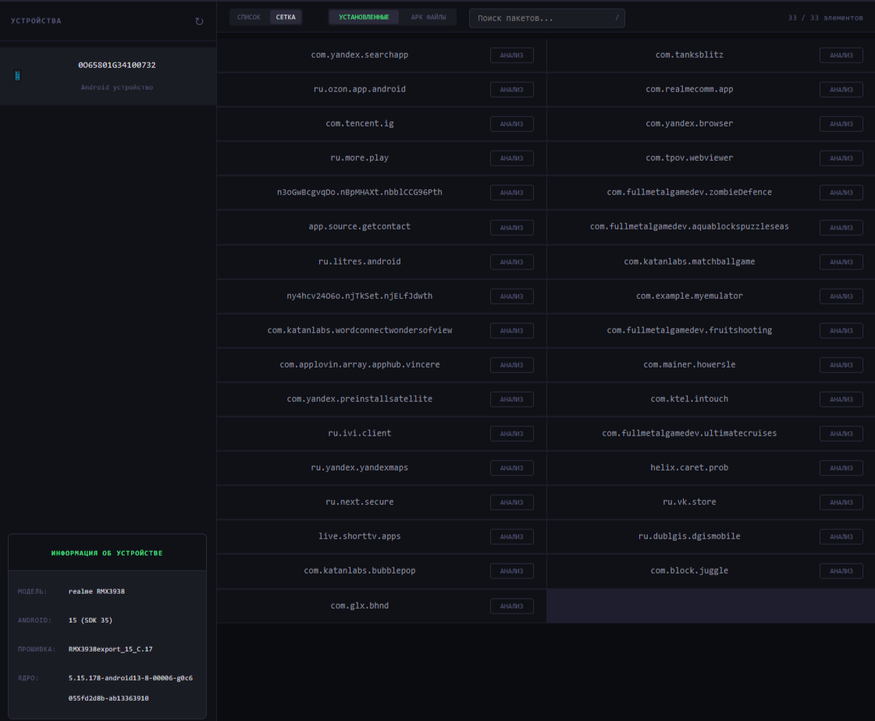Screen dimensions: 875x721
Task: Select package name com.yandex.browser
Action: point(689,123)
